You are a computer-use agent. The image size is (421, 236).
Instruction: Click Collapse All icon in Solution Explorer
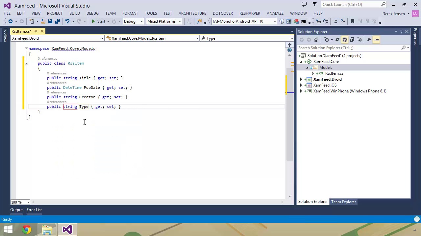tap(352, 40)
